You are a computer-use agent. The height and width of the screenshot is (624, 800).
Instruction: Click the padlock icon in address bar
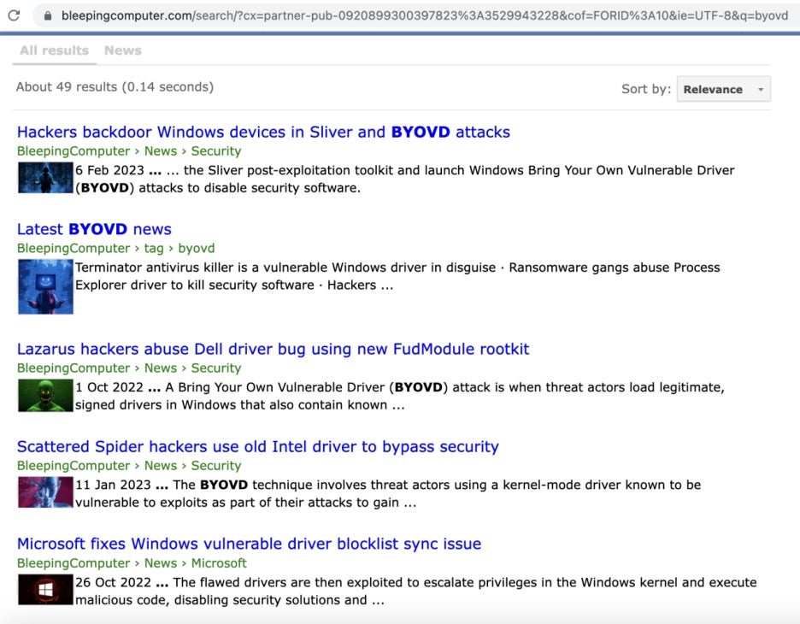coord(48,16)
